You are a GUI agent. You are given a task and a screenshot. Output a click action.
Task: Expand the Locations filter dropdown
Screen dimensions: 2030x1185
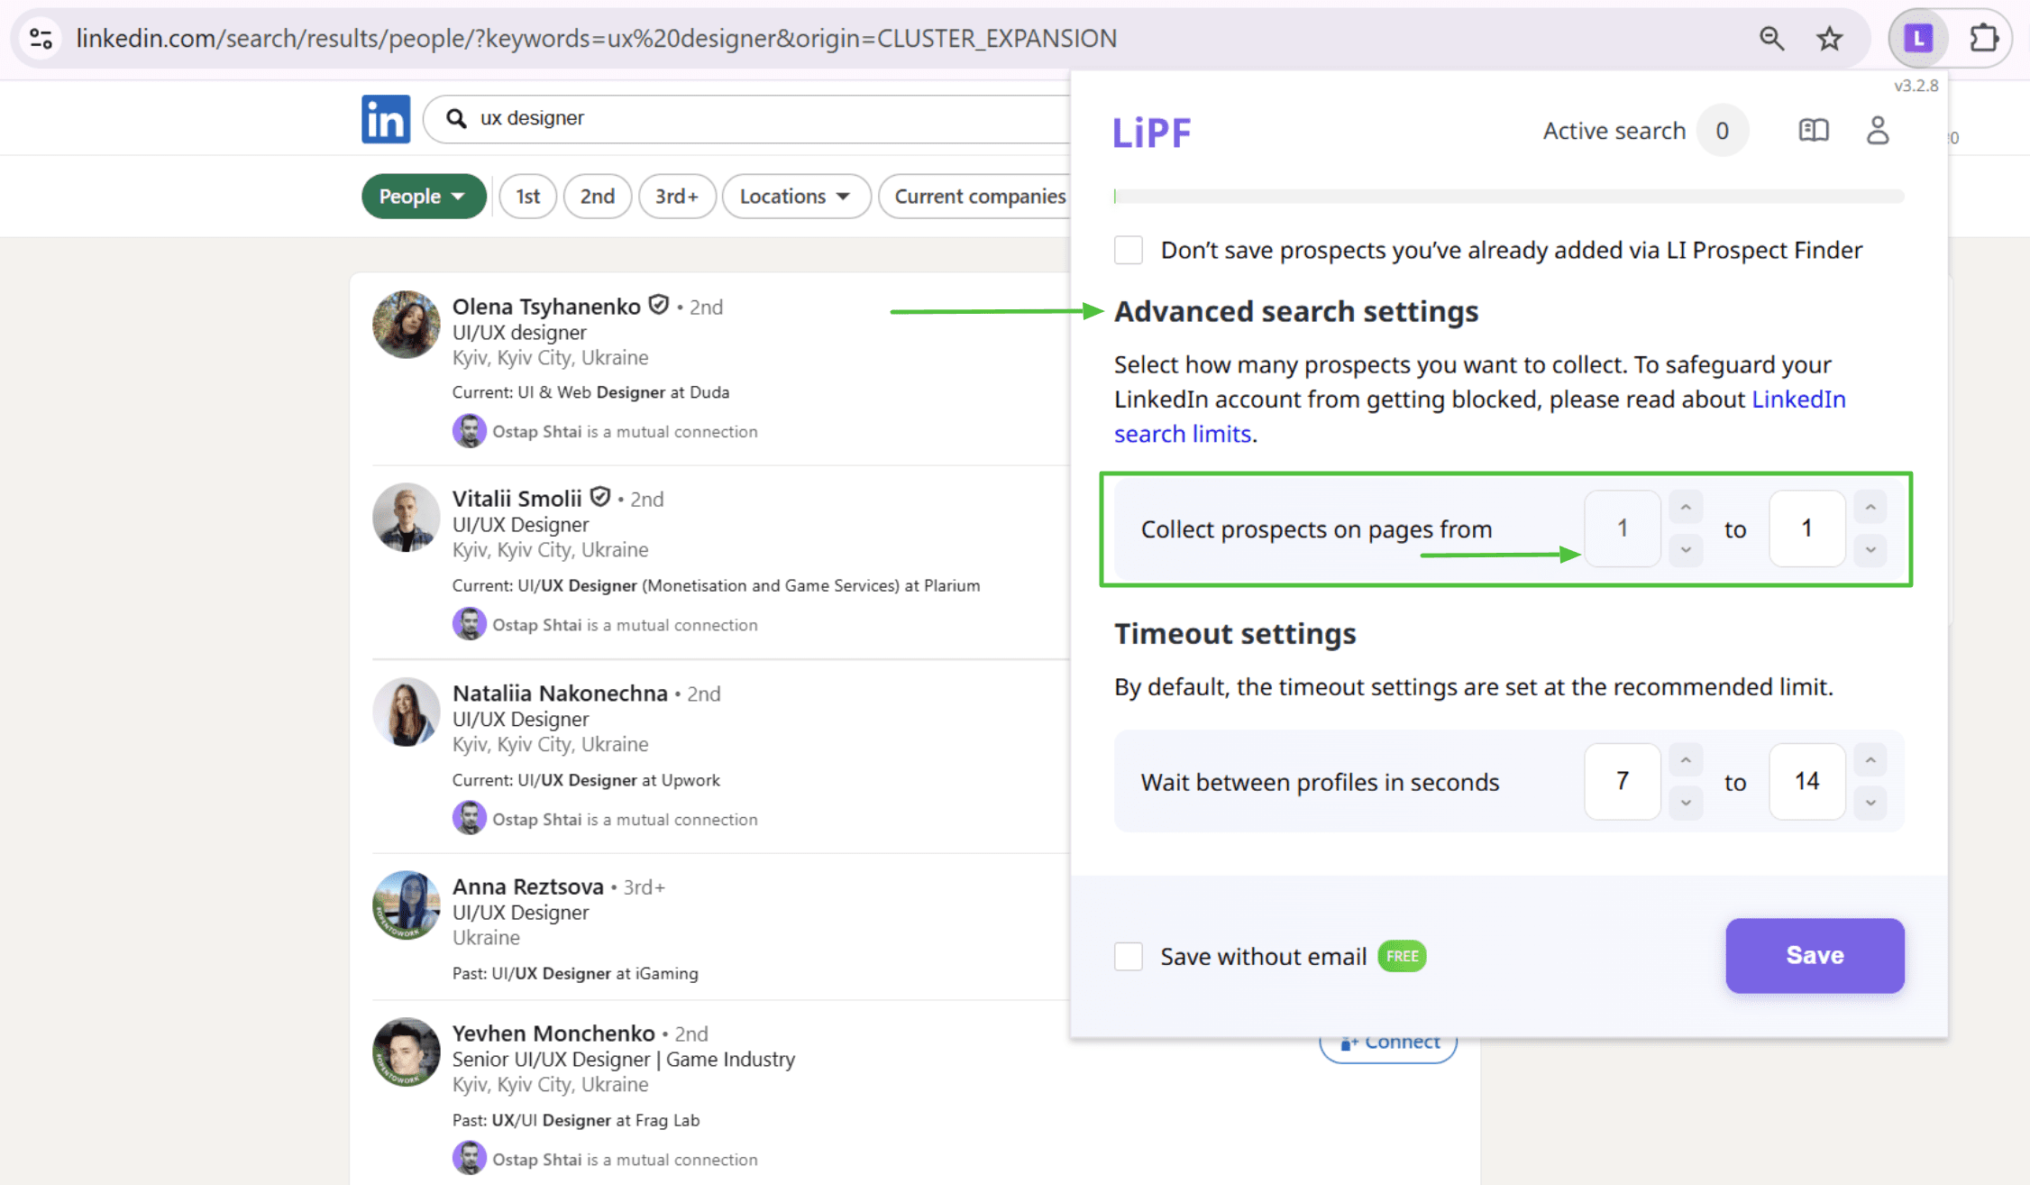pos(795,196)
